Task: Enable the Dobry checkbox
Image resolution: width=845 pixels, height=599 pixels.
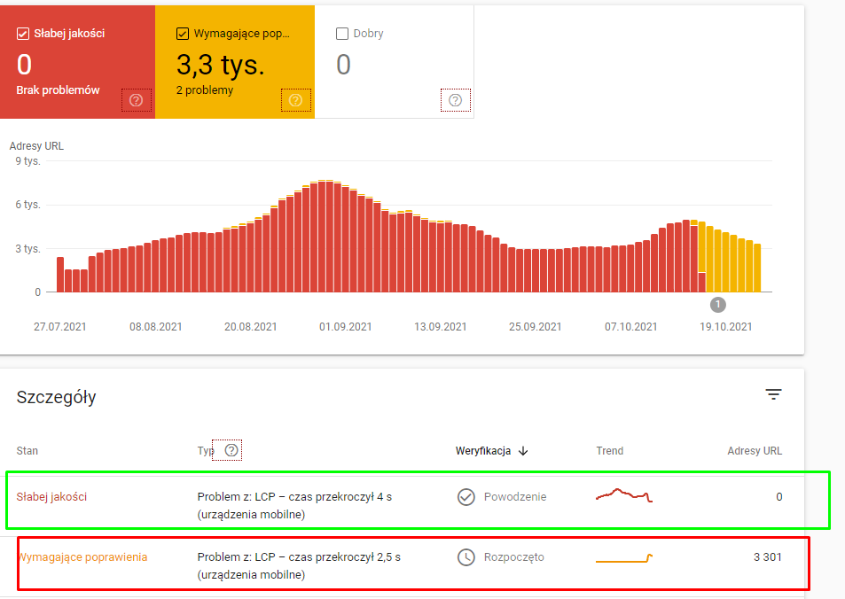Action: click(342, 34)
